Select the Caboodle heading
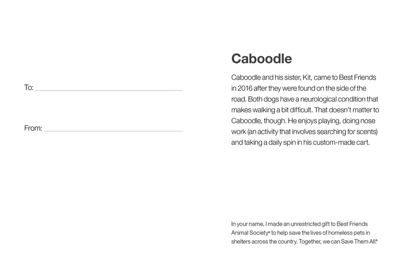Viewport: 414px width, 268px height. [261, 58]
